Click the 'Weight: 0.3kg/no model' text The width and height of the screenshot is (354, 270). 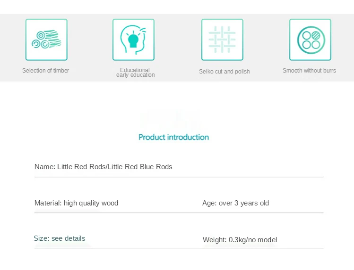pos(240,240)
